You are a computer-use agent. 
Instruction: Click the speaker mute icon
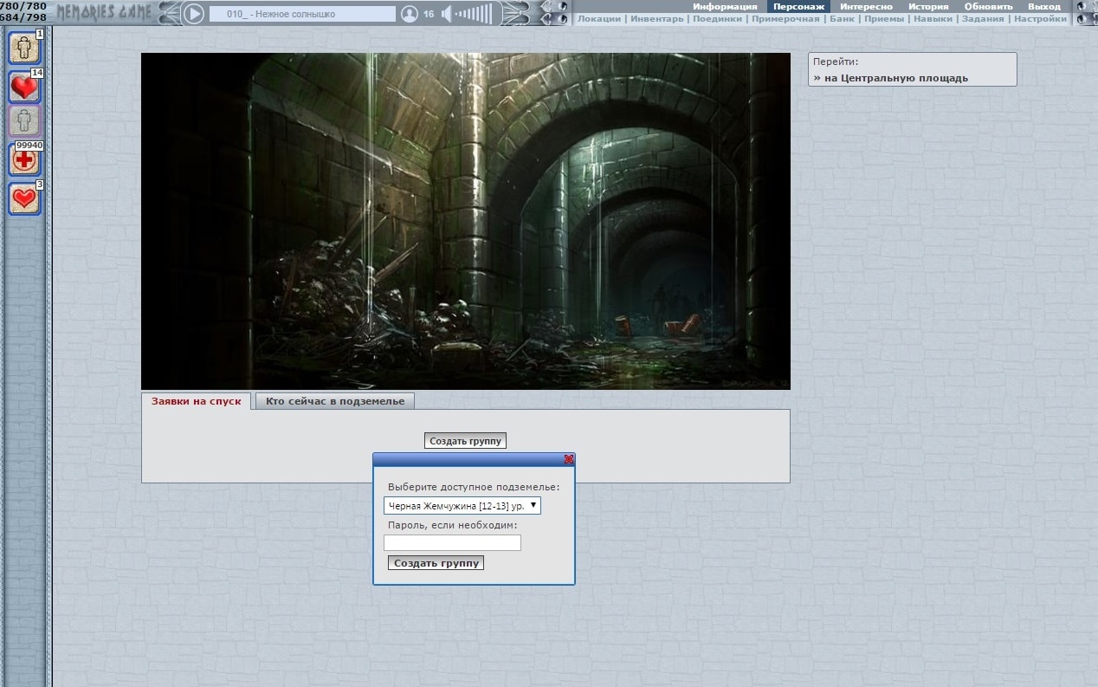pos(447,14)
